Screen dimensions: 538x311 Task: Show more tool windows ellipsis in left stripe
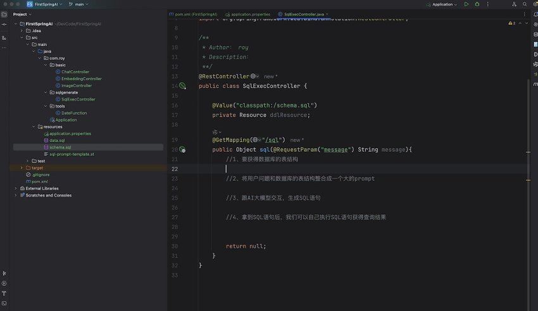[x=4, y=47]
